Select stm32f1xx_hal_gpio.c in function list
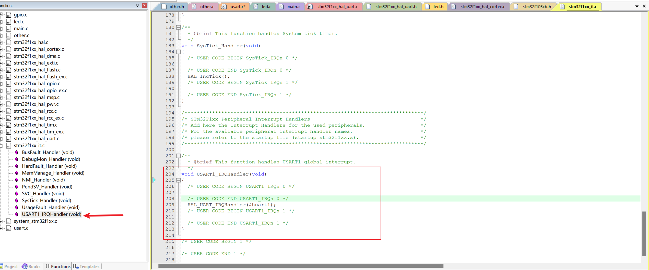649x270 pixels. (37, 84)
